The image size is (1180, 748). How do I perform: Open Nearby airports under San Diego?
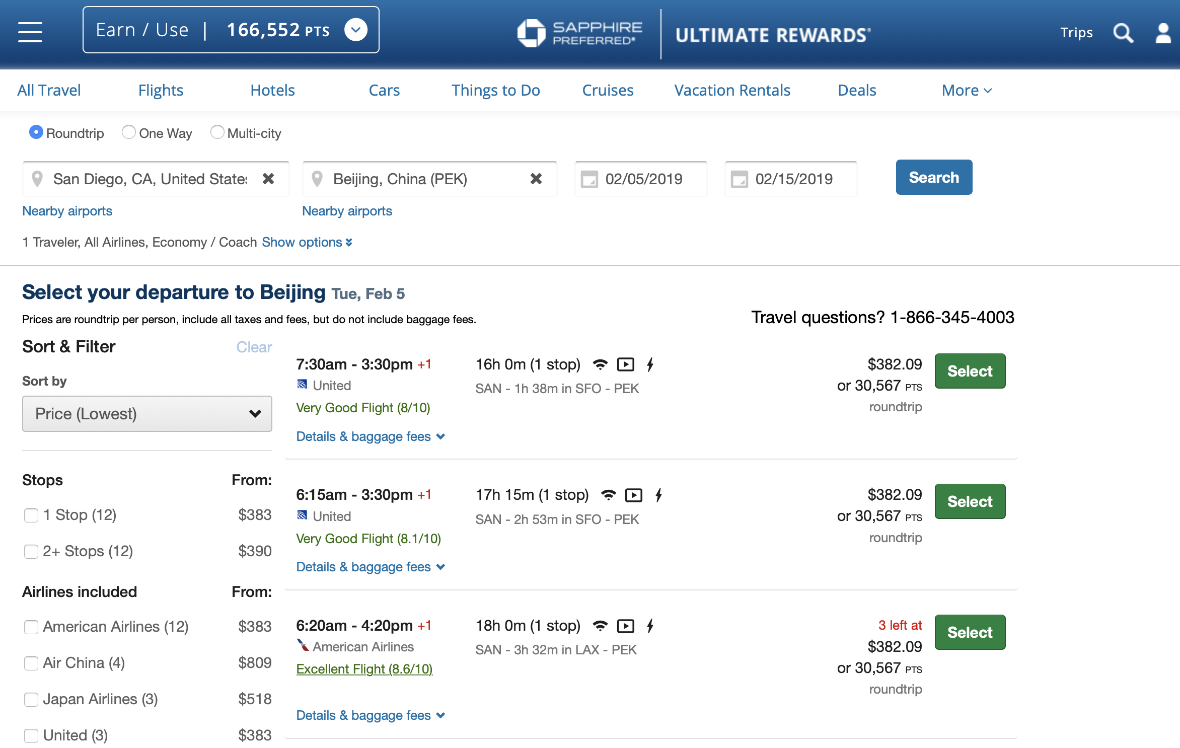pos(67,211)
